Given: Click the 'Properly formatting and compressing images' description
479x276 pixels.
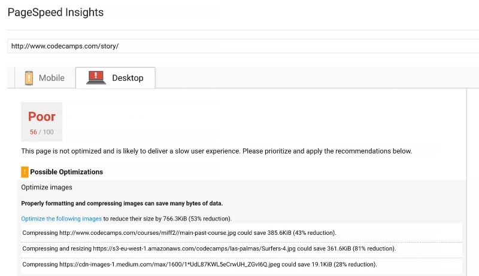Looking at the screenshot, I should point(122,204).
